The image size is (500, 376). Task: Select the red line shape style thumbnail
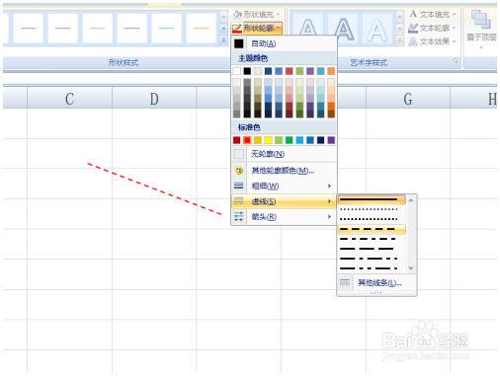pos(63,29)
